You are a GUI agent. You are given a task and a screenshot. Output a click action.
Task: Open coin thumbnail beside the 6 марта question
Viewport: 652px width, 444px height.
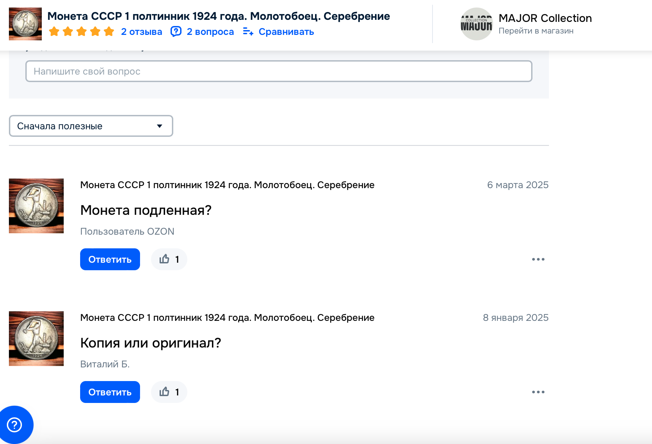pos(36,206)
